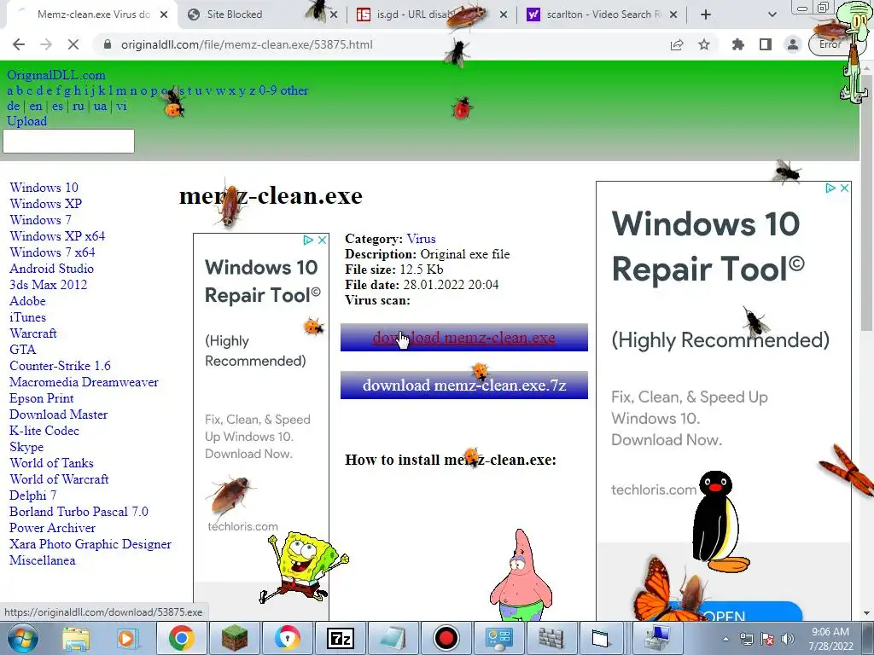Open a new browser tab
The image size is (874, 655).
(x=706, y=14)
